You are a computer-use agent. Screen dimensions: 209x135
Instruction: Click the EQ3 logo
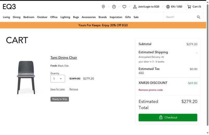[x=9, y=7]
